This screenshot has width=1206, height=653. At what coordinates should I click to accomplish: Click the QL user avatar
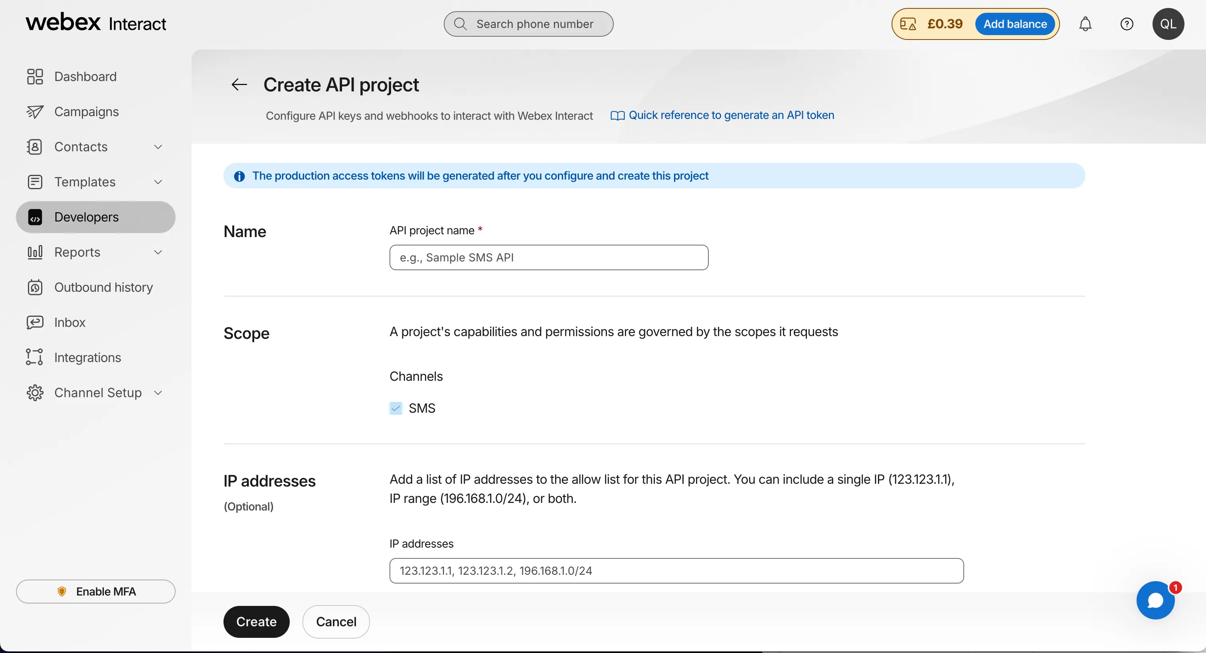pos(1168,24)
